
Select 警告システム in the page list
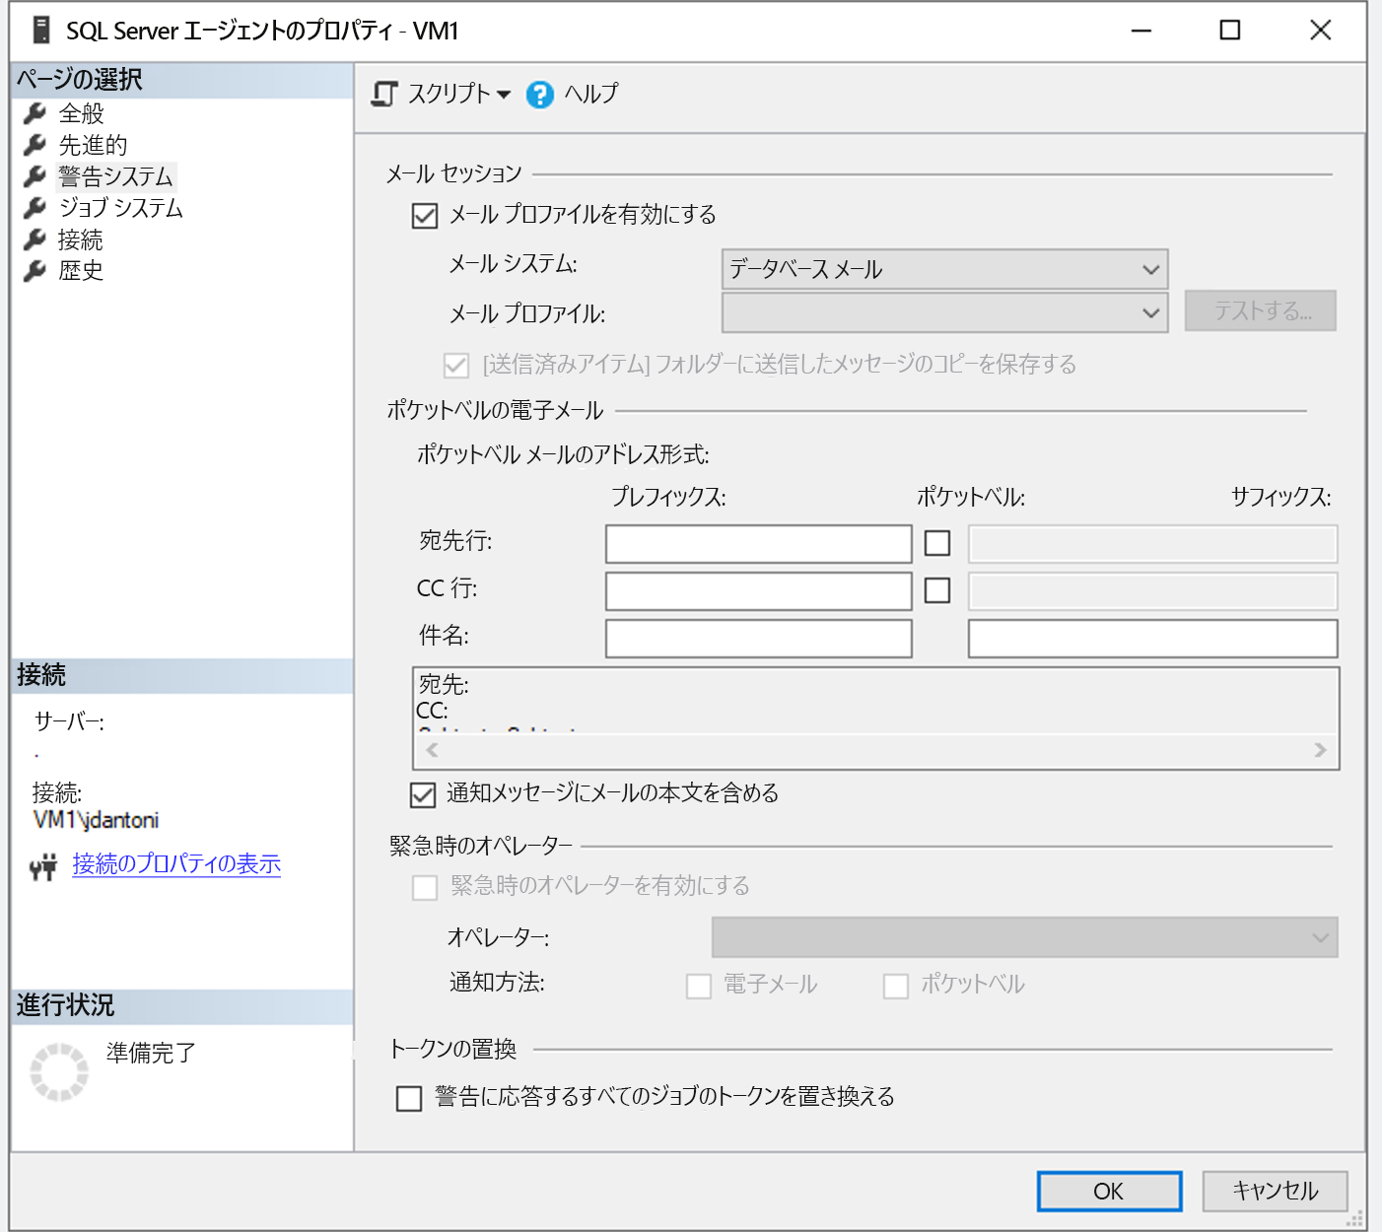click(115, 176)
